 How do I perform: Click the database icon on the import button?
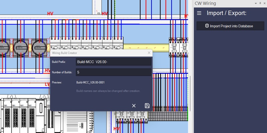207,26
